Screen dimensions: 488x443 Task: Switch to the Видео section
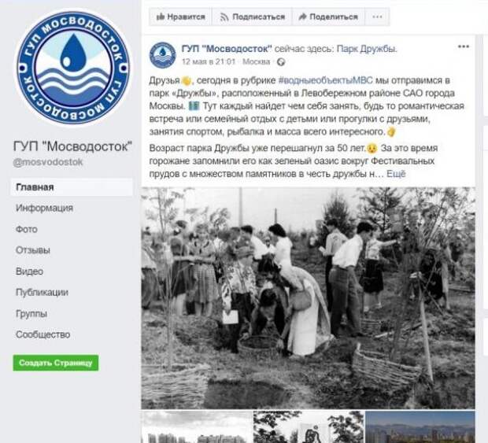(30, 271)
